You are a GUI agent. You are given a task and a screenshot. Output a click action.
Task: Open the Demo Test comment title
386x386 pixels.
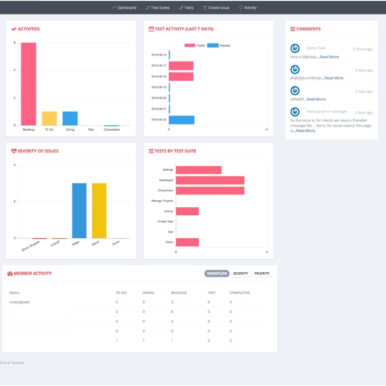coord(316,48)
